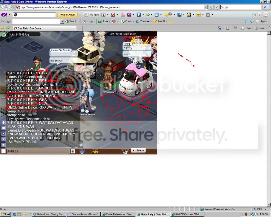Click the IE Print icon
Viewport: 271px width, 217px height.
click(x=236, y=28)
